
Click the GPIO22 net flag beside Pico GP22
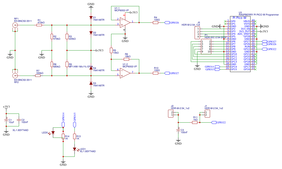269,49
